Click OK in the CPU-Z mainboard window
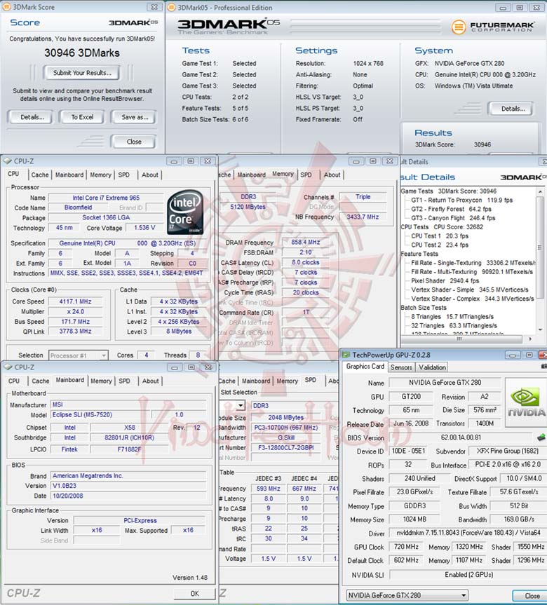The width and height of the screenshot is (547, 605). (x=194, y=593)
